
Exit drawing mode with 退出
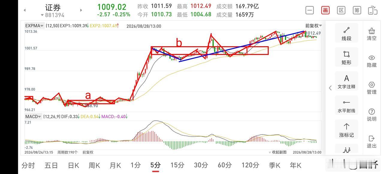pos(372,142)
